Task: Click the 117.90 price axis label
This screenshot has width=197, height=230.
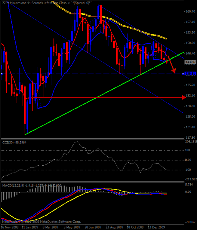Action: point(190,138)
